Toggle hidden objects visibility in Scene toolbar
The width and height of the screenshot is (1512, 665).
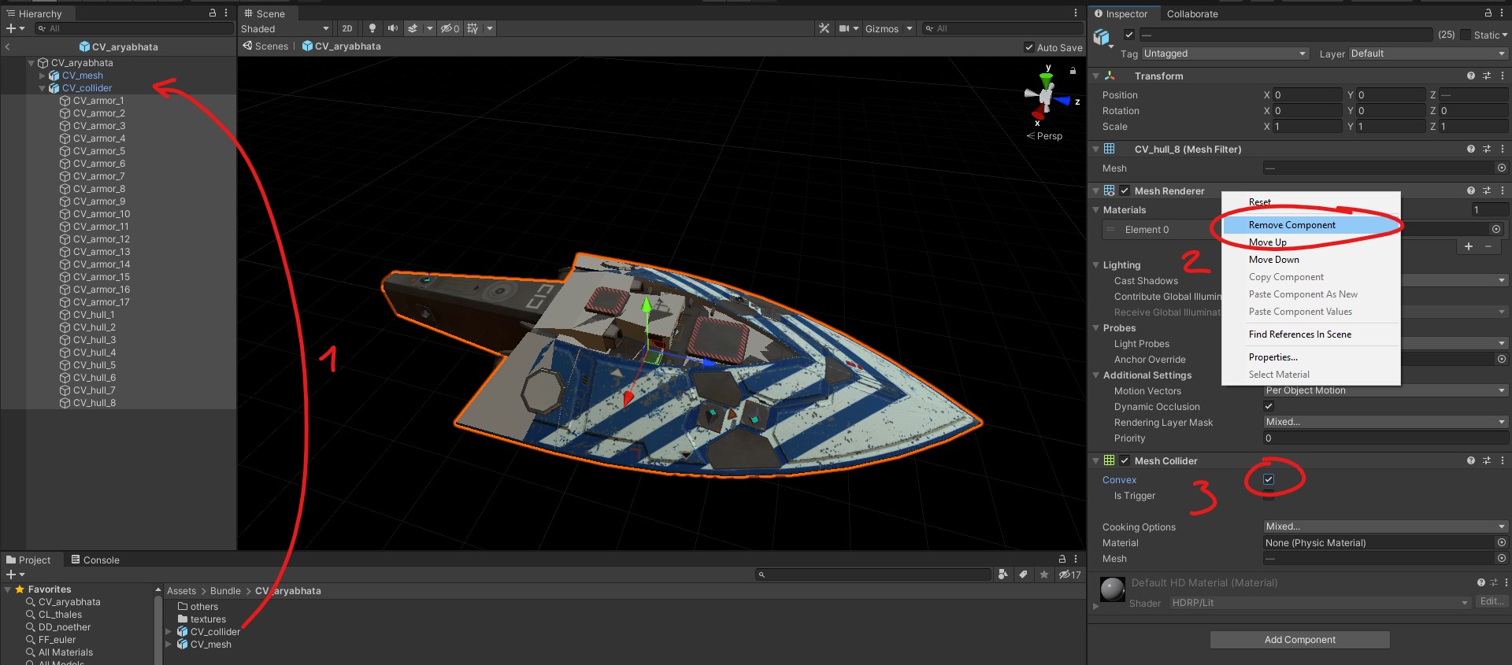450,28
